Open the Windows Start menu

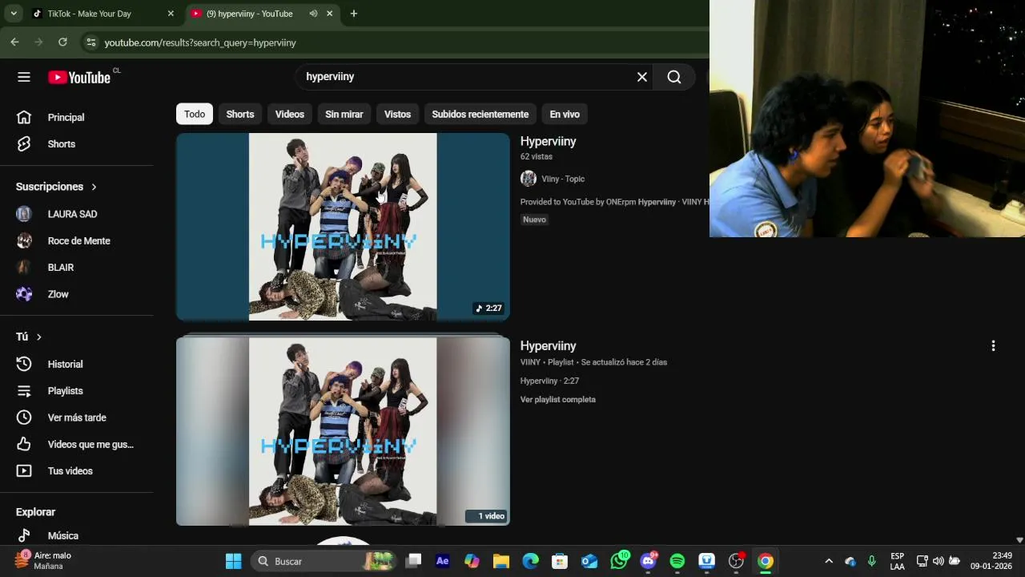(x=233, y=561)
